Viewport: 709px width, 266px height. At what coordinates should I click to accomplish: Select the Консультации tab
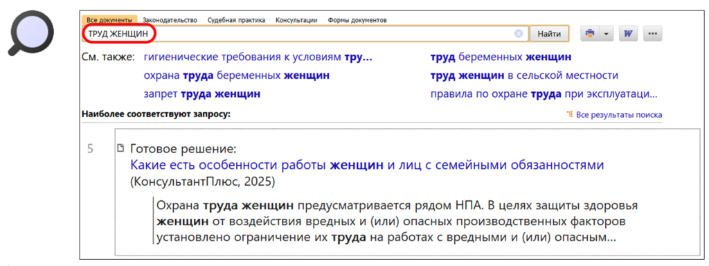[x=296, y=20]
